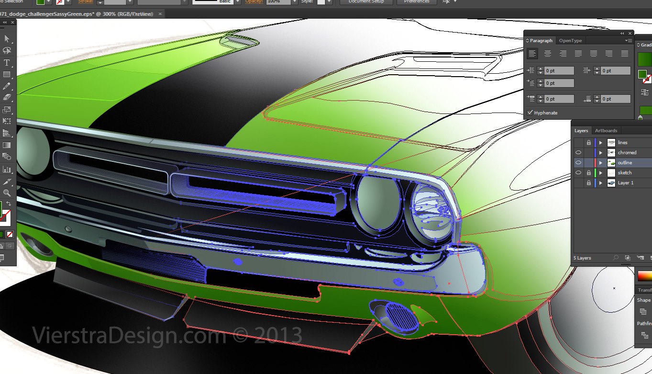The image size is (652, 374).
Task: Toggle visibility of the sketch layer
Action: pyautogui.click(x=578, y=173)
